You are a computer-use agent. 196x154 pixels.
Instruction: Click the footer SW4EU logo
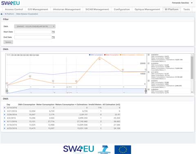point(79,149)
